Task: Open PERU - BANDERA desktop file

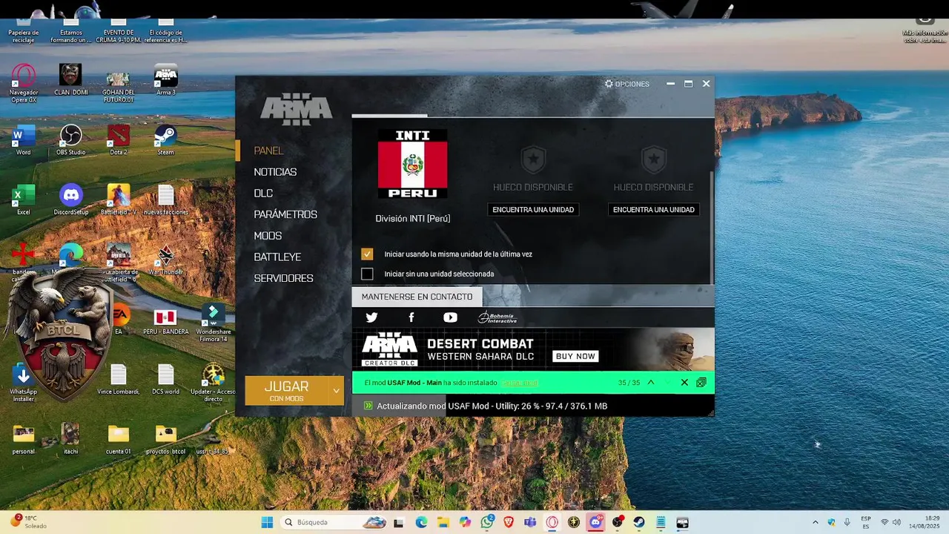Action: point(165,320)
